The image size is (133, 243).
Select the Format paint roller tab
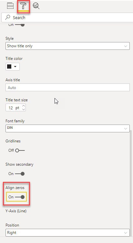23,6
